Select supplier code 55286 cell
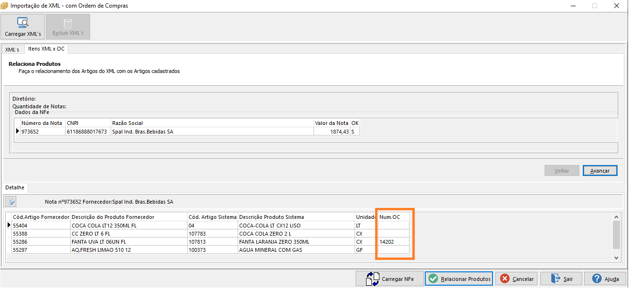The image size is (630, 289). click(41, 242)
